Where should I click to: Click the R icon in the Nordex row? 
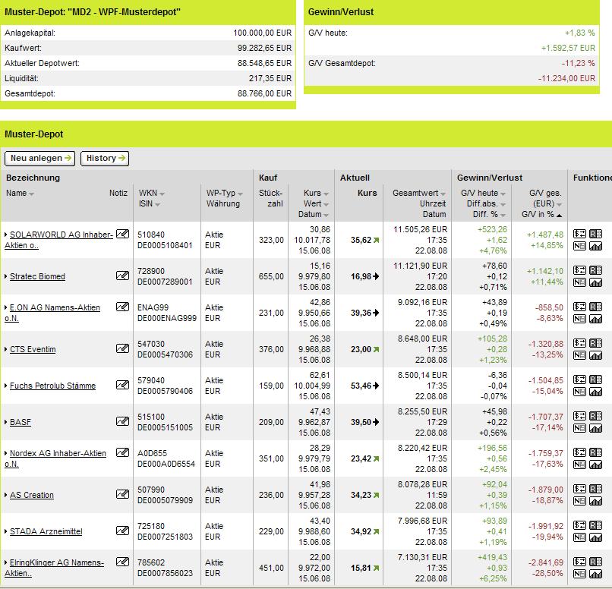(x=595, y=452)
